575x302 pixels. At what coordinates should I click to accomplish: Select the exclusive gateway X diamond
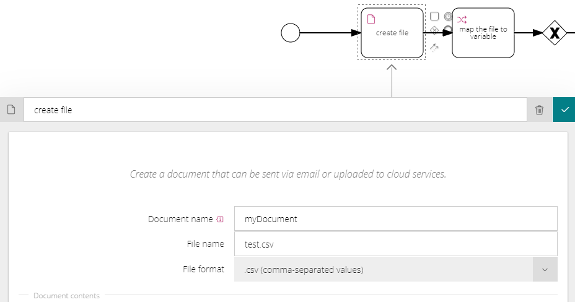pyautogui.click(x=555, y=33)
